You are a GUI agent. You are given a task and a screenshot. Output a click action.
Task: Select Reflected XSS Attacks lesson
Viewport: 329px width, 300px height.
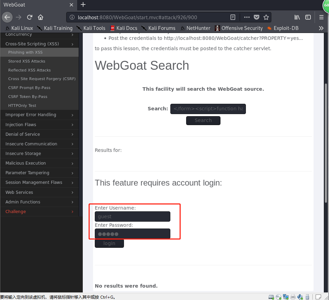pyautogui.click(x=39, y=70)
